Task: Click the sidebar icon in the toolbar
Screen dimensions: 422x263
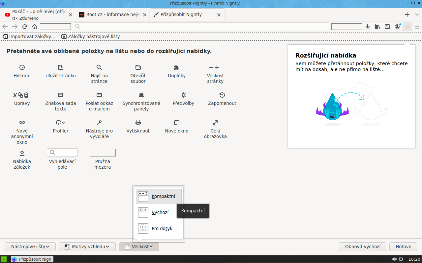Action: pos(387,27)
